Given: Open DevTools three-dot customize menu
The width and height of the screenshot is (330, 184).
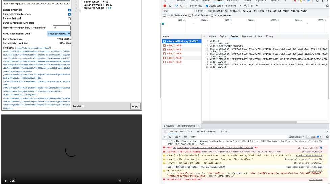Looking at the screenshot, I should [322, 1].
